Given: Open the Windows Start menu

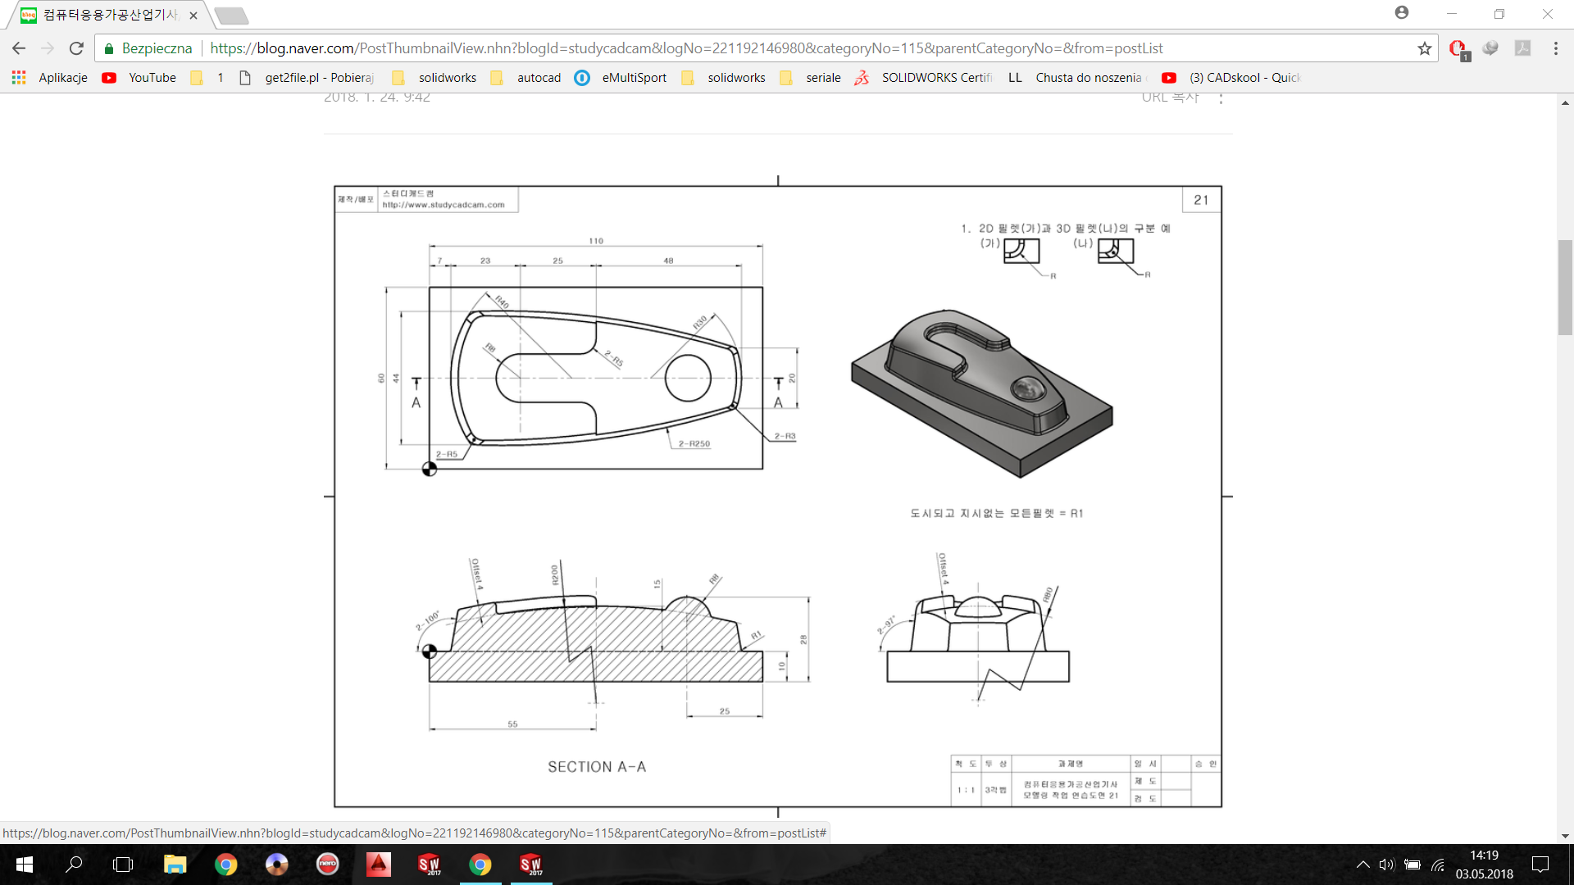Looking at the screenshot, I should click(24, 865).
